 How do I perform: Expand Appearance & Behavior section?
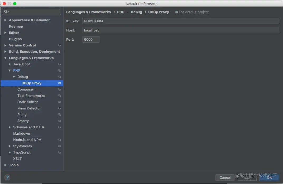pos(6,20)
